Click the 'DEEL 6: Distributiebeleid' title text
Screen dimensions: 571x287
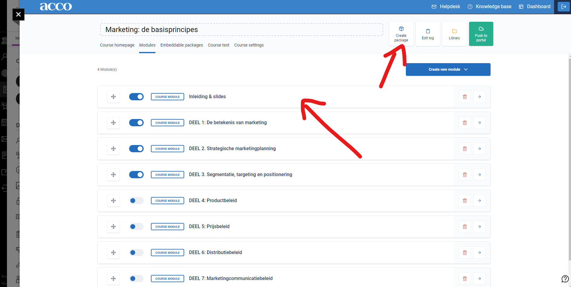click(x=215, y=253)
